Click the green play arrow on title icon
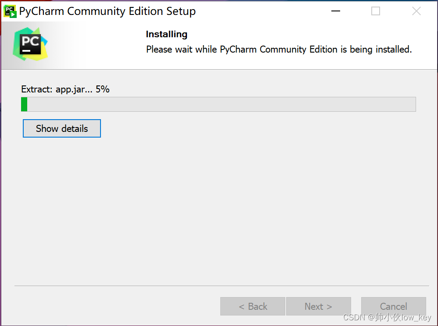 [x=13, y=14]
